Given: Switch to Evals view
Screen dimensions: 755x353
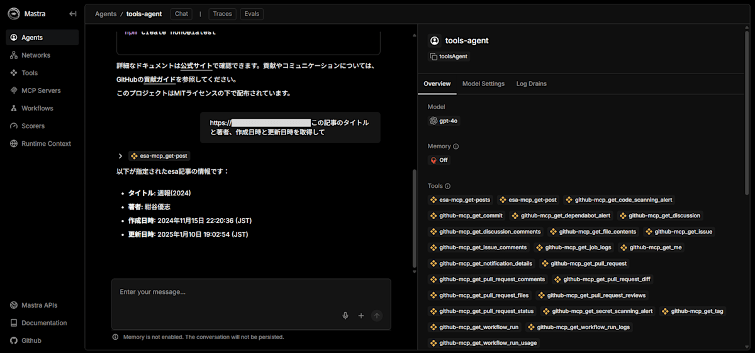Looking at the screenshot, I should pyautogui.click(x=252, y=14).
